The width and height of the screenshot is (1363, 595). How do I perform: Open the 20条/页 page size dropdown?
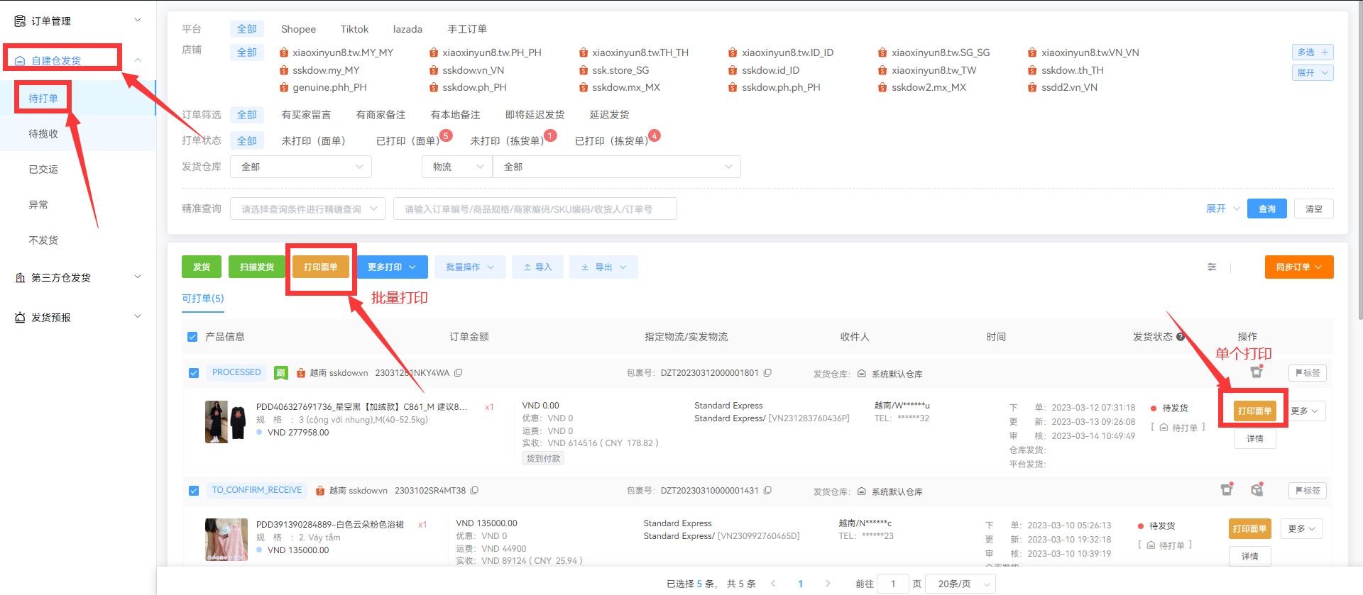(962, 584)
